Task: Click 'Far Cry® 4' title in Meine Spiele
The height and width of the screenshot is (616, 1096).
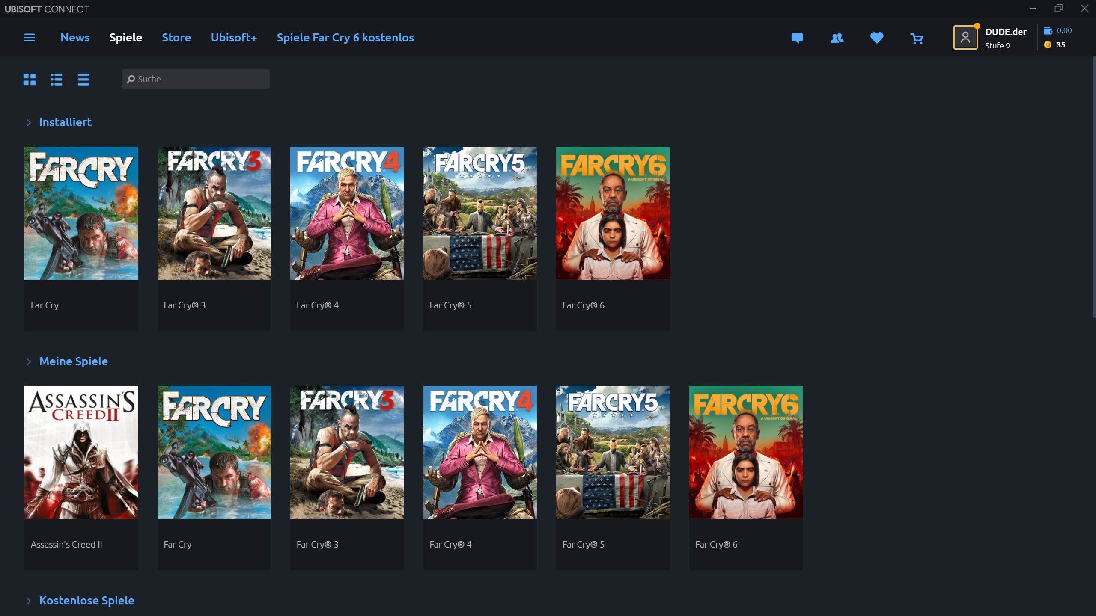Action: (450, 545)
